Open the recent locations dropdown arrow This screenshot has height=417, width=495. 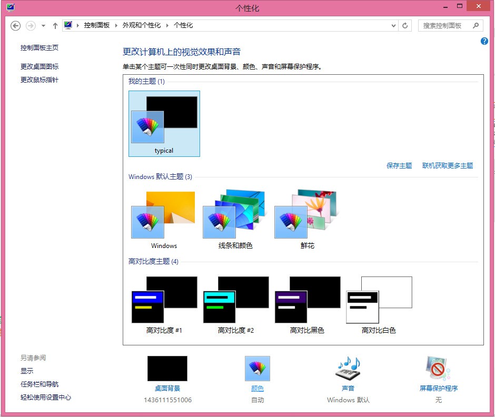pyautogui.click(x=43, y=25)
